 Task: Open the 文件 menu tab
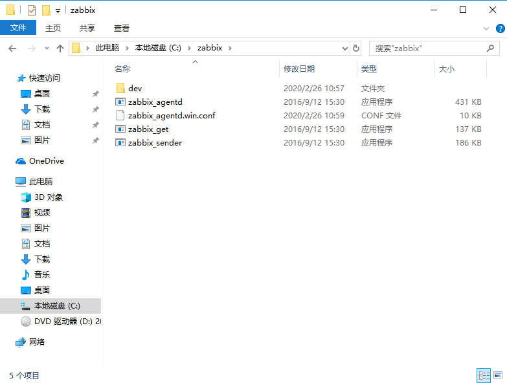coord(18,28)
